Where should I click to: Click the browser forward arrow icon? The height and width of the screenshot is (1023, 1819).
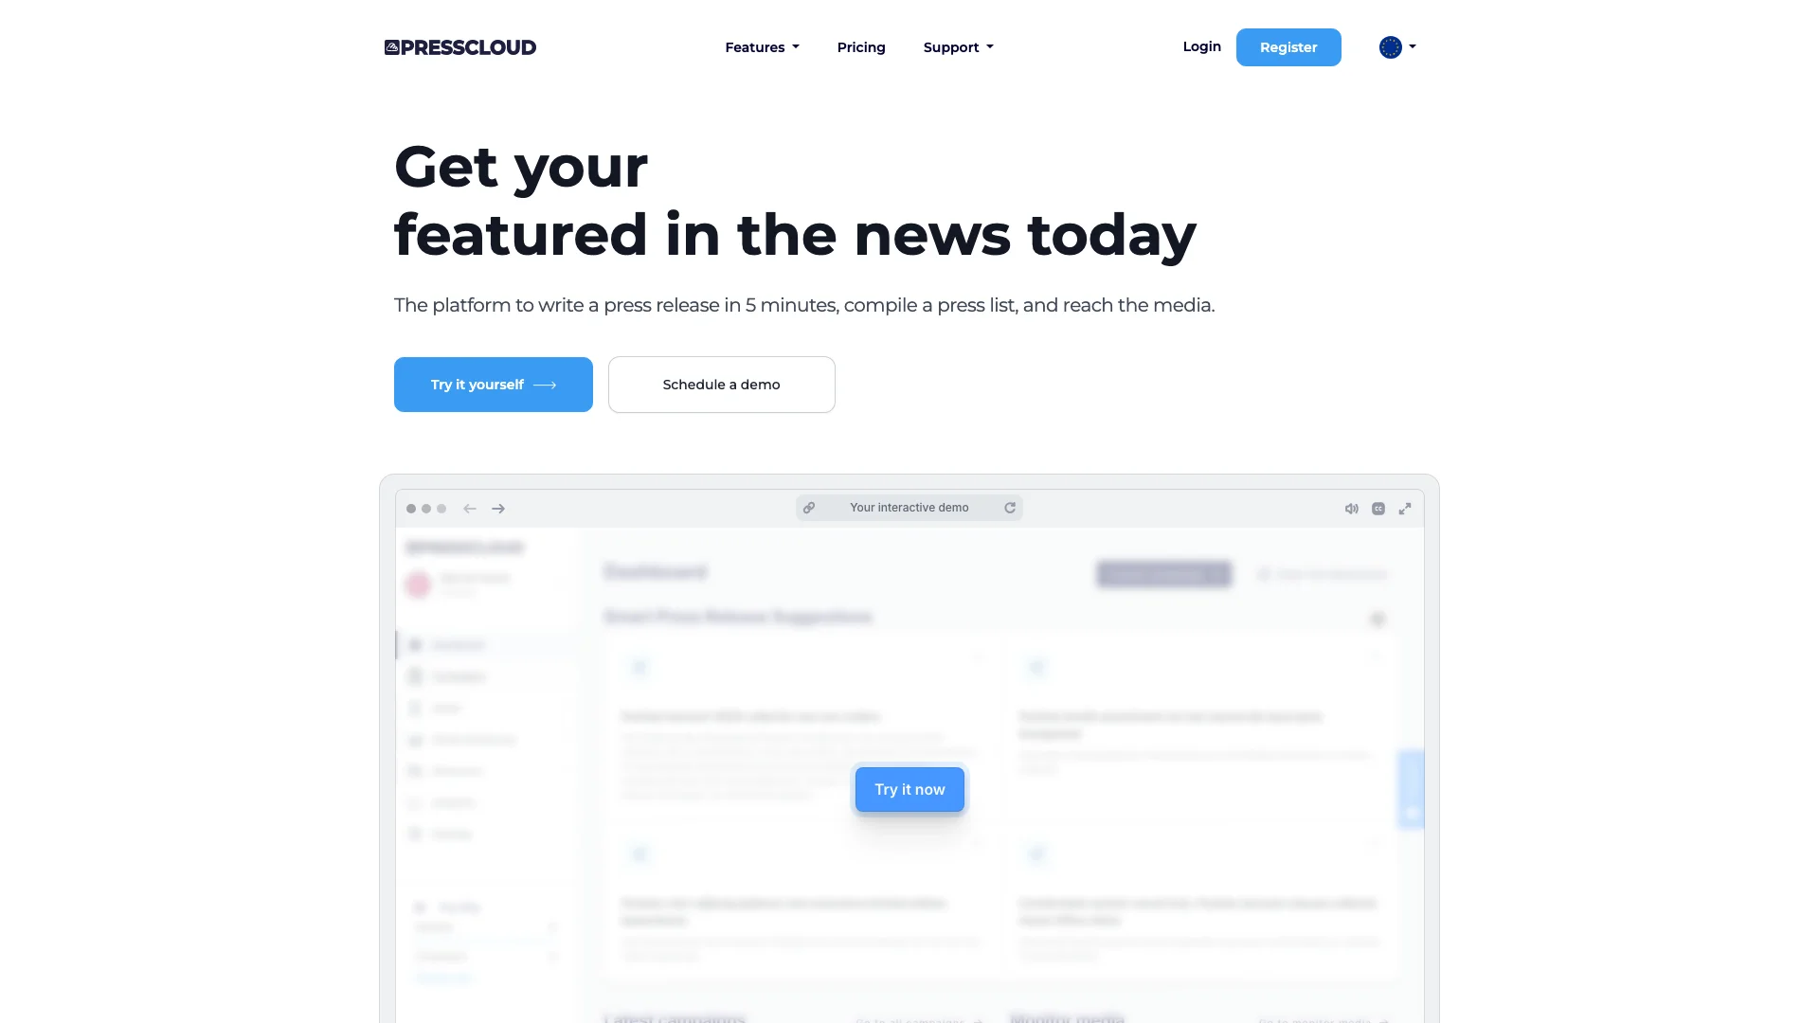click(x=498, y=509)
